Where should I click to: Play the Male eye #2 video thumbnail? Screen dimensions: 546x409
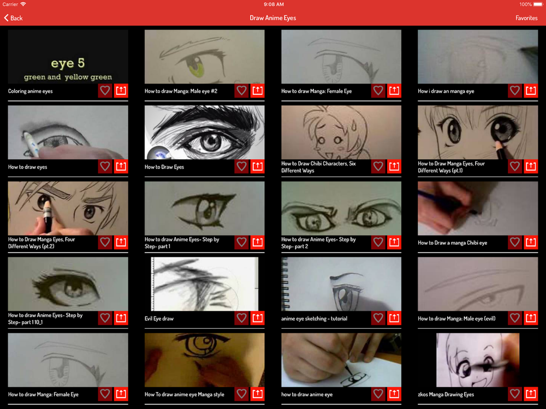click(x=204, y=56)
